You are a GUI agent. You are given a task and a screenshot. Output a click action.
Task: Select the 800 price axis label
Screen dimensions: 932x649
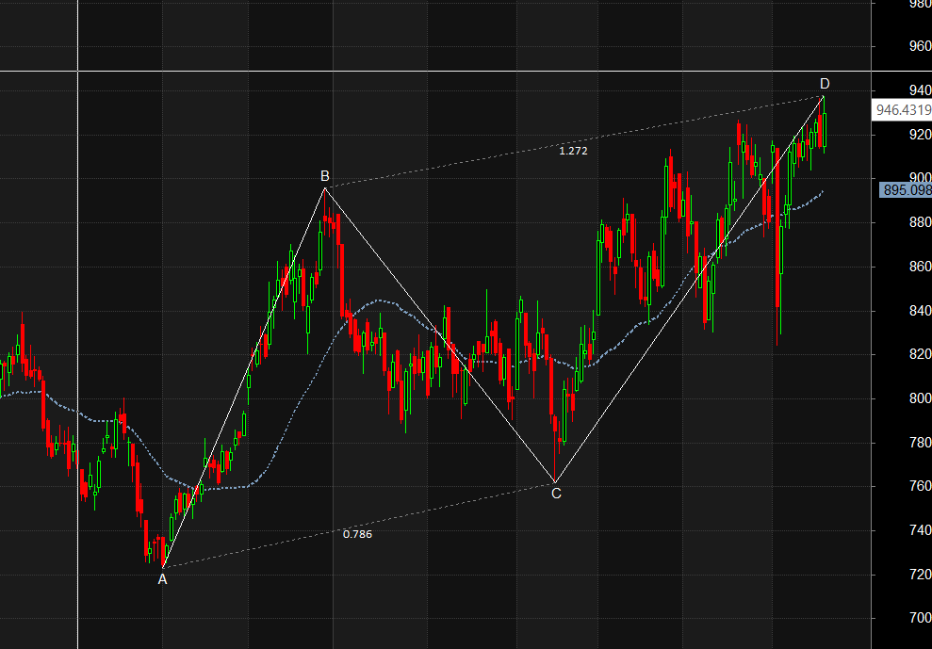click(919, 398)
